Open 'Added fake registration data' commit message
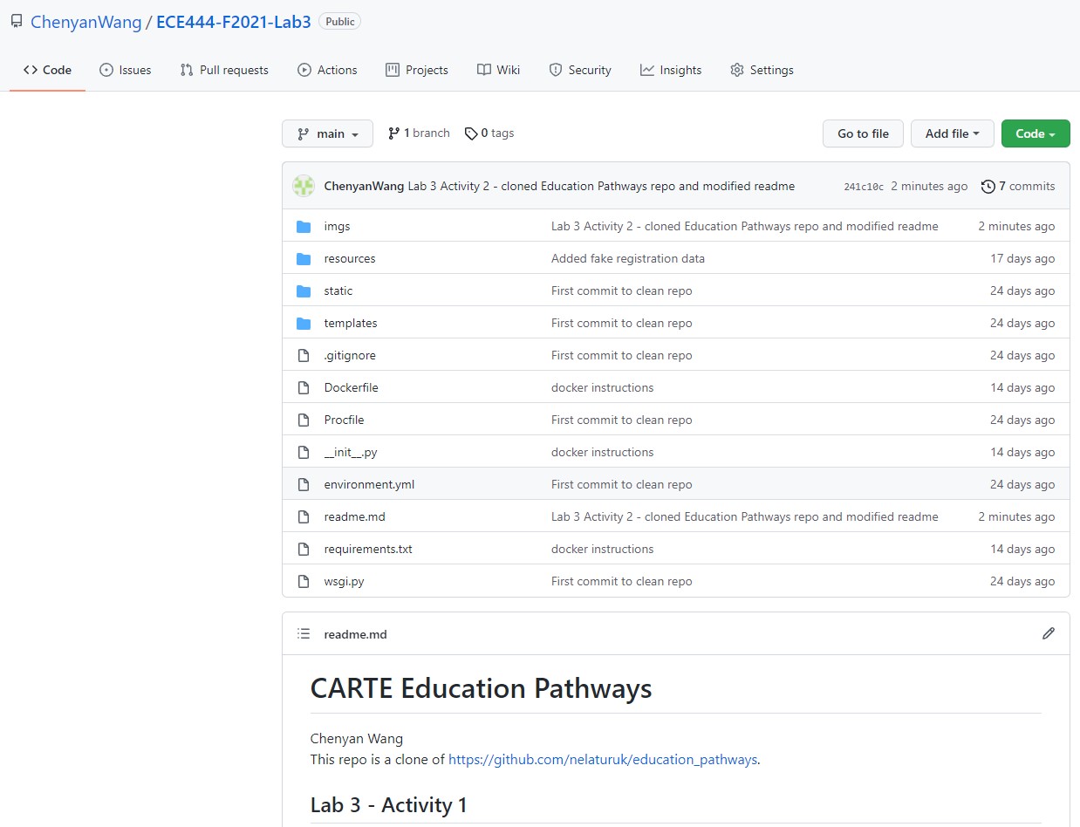The height and width of the screenshot is (827, 1080). click(x=628, y=258)
